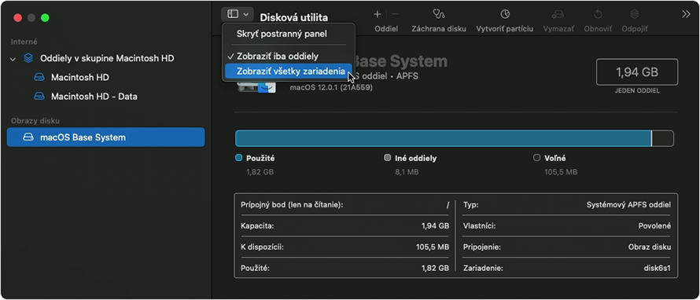Click the Voľné legend swatch
The width and height of the screenshot is (700, 300).
click(536, 158)
